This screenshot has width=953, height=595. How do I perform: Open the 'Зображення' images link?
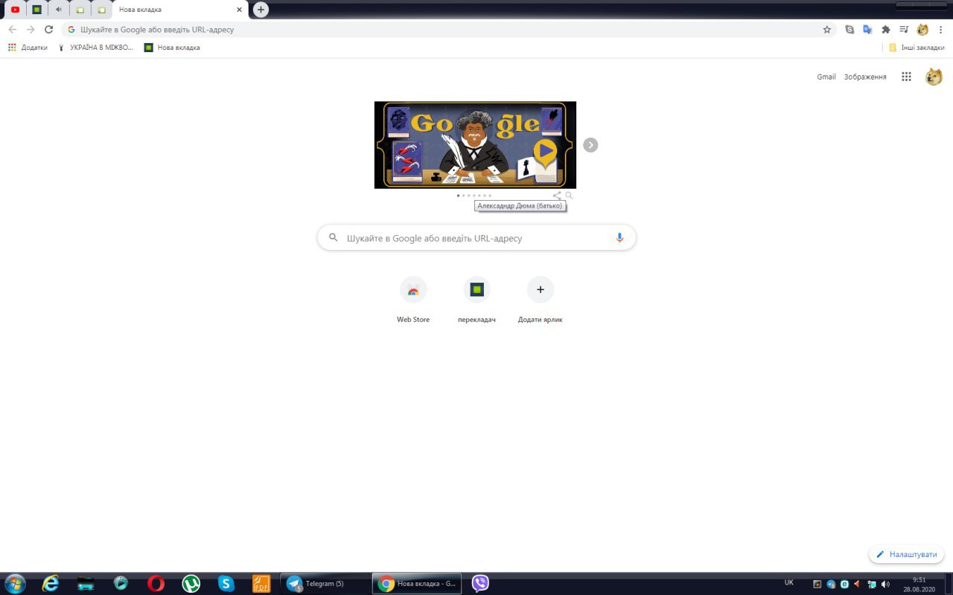click(x=865, y=77)
